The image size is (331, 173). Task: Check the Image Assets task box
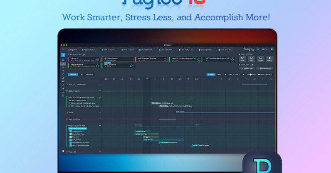click(x=70, y=131)
